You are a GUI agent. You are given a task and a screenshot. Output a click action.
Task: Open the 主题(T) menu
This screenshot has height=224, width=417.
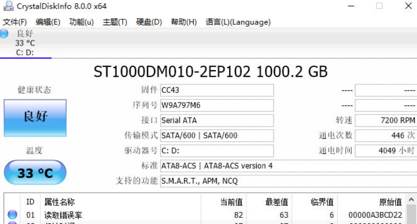[115, 22]
